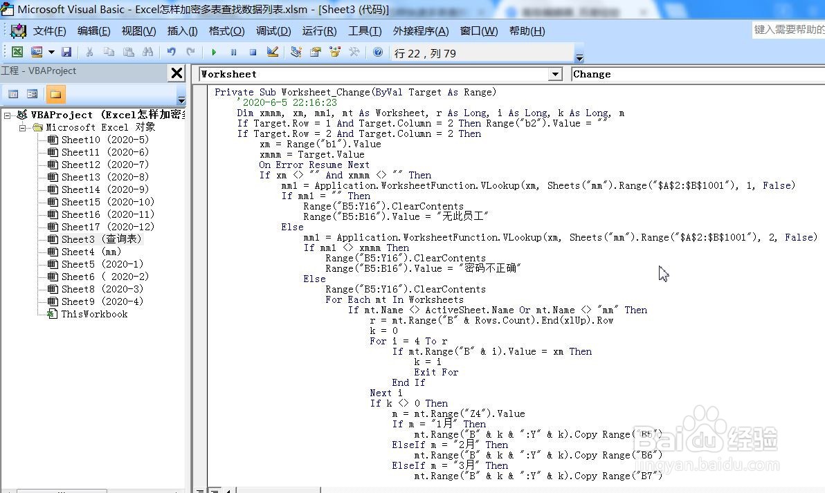Run the macro with the green play icon
This screenshot has width=825, height=493.
tap(214, 52)
